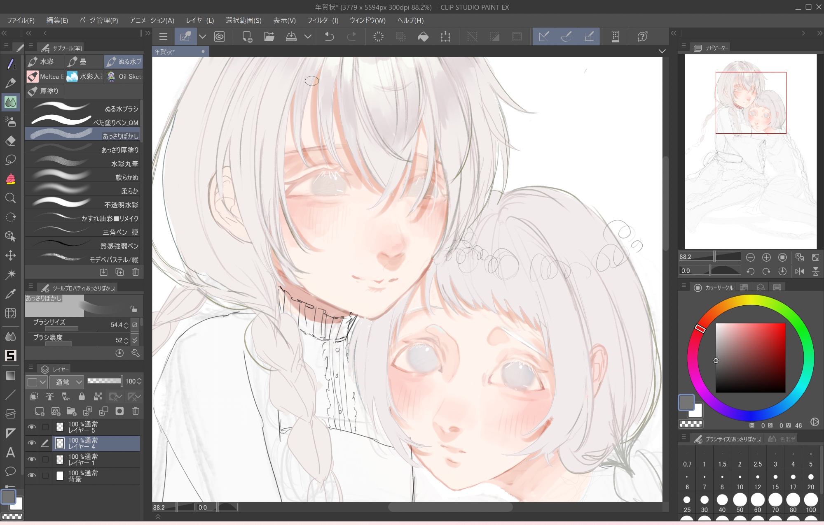Select the Eyedropper tool
The image size is (824, 525).
(x=11, y=294)
